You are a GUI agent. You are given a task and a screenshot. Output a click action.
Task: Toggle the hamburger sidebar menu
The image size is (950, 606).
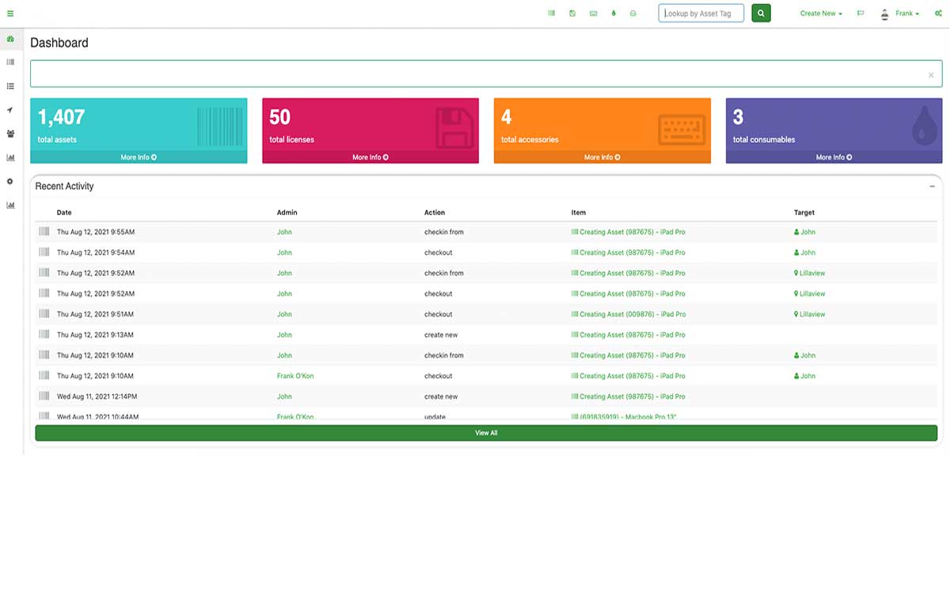[10, 13]
